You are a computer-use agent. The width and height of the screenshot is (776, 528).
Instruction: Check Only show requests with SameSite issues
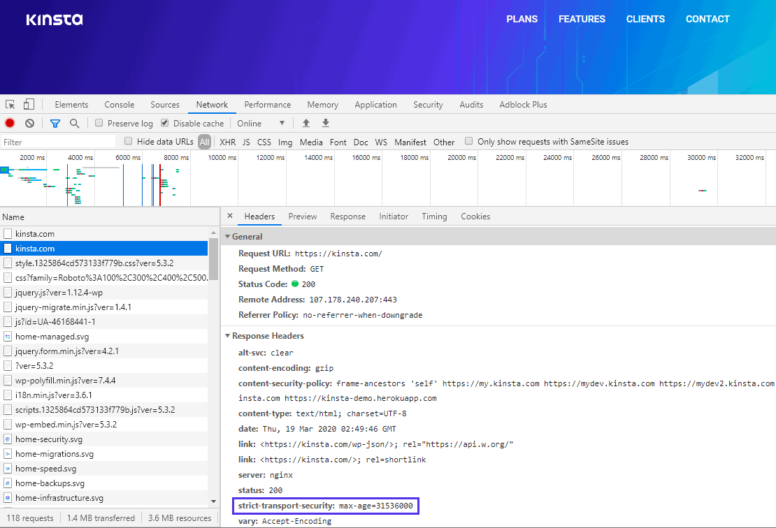468,141
